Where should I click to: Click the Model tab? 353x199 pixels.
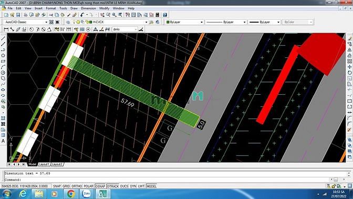tap(32, 164)
